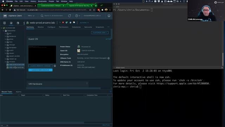
Task: Click the Edit Settings icon for the VM
Action: tap(70, 23)
